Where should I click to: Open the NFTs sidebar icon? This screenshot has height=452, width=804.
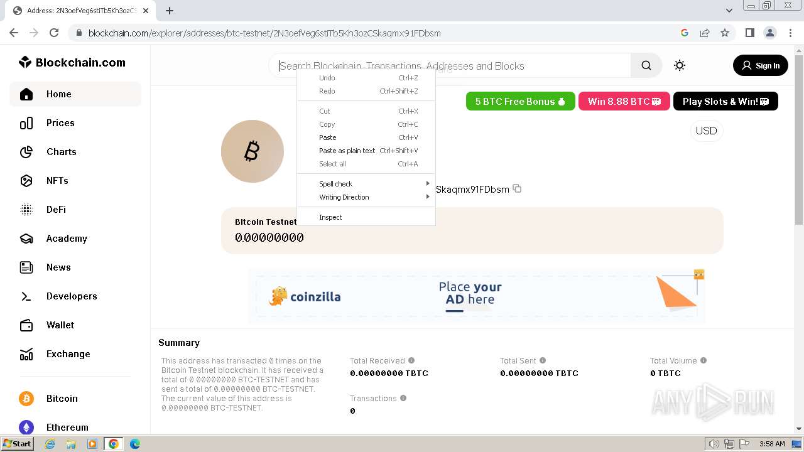coord(26,181)
